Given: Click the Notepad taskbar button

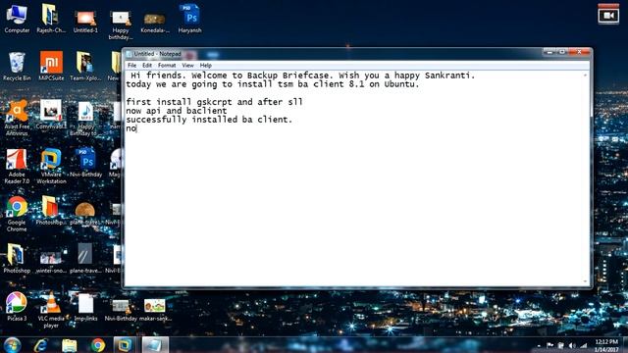Looking at the screenshot, I should point(155,345).
